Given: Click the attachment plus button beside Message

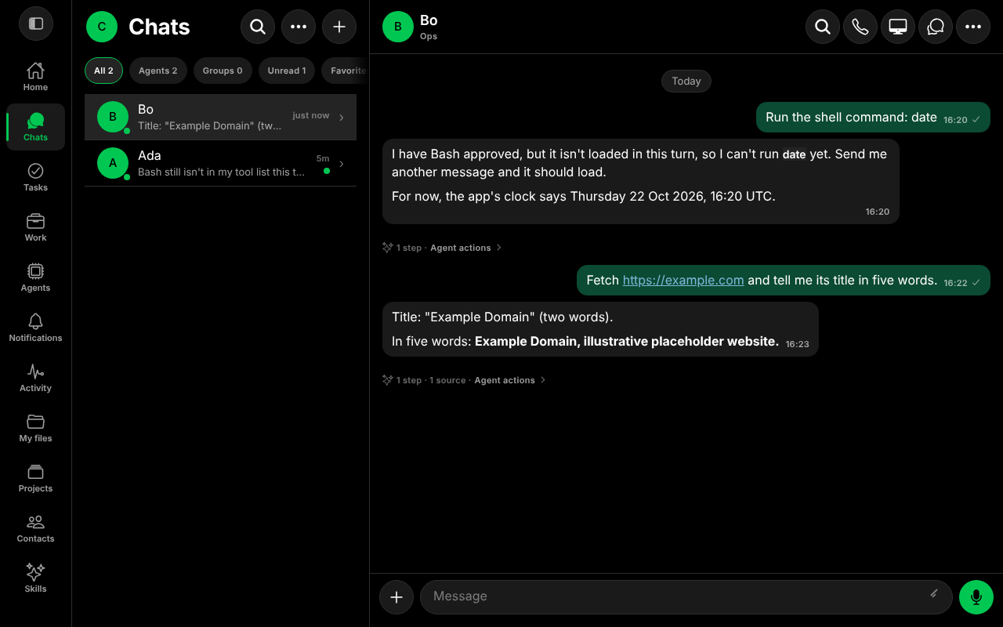Looking at the screenshot, I should [396, 597].
